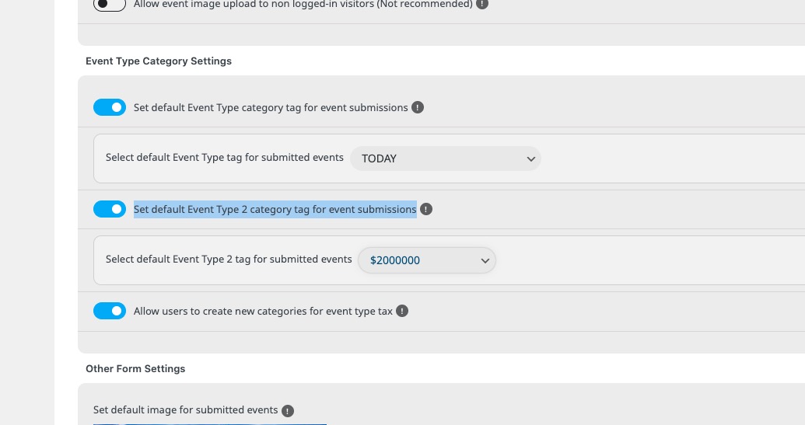Image resolution: width=805 pixels, height=425 pixels.
Task: Show info for creating new event type categories
Action: (x=402, y=312)
